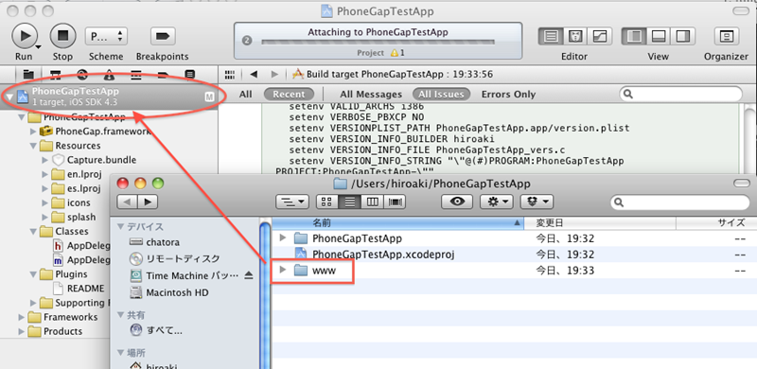757x369 pixels.
Task: Open the Organizer window
Action: click(x=726, y=36)
